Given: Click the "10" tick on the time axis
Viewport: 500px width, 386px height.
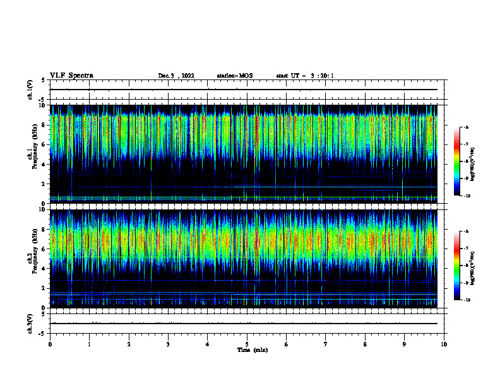Looking at the screenshot, I should 444,344.
